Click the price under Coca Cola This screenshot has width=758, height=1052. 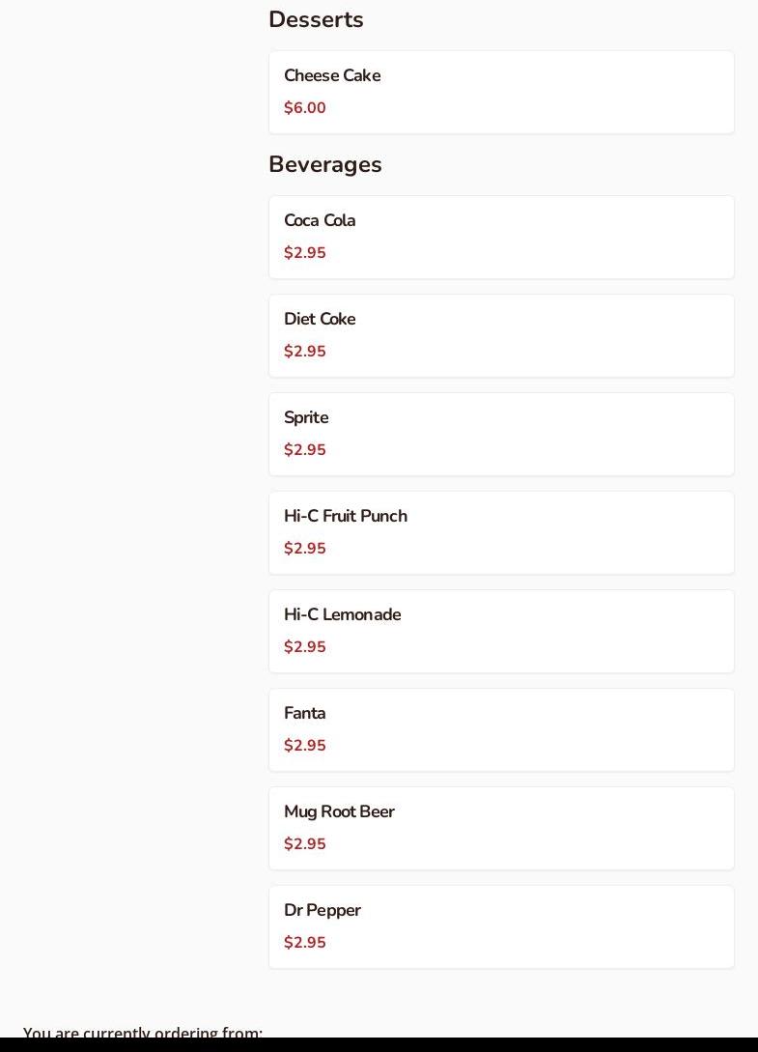point(305,253)
